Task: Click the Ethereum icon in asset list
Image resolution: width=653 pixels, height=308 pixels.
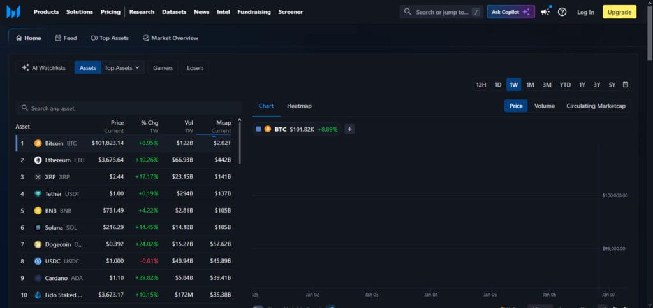Action: coord(38,160)
